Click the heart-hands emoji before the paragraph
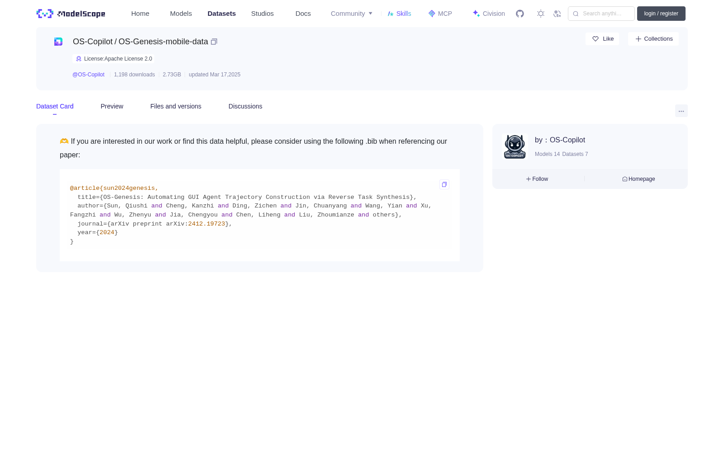724x452 pixels. coord(64,141)
